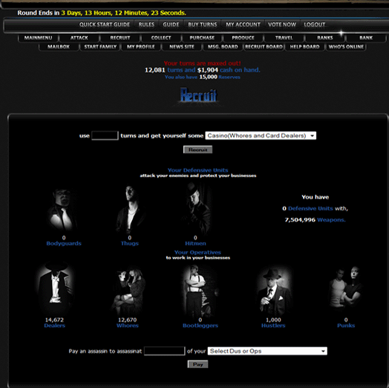Select the Recruit navigation tab

[x=120, y=38]
